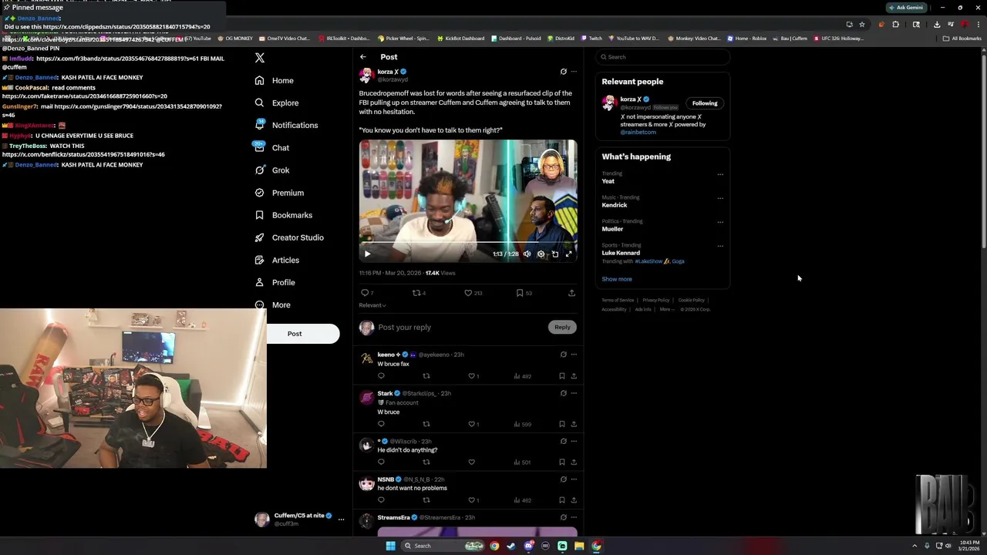Viewport: 987px width, 555px height.
Task: Repost keeno's reply
Action: (x=426, y=376)
